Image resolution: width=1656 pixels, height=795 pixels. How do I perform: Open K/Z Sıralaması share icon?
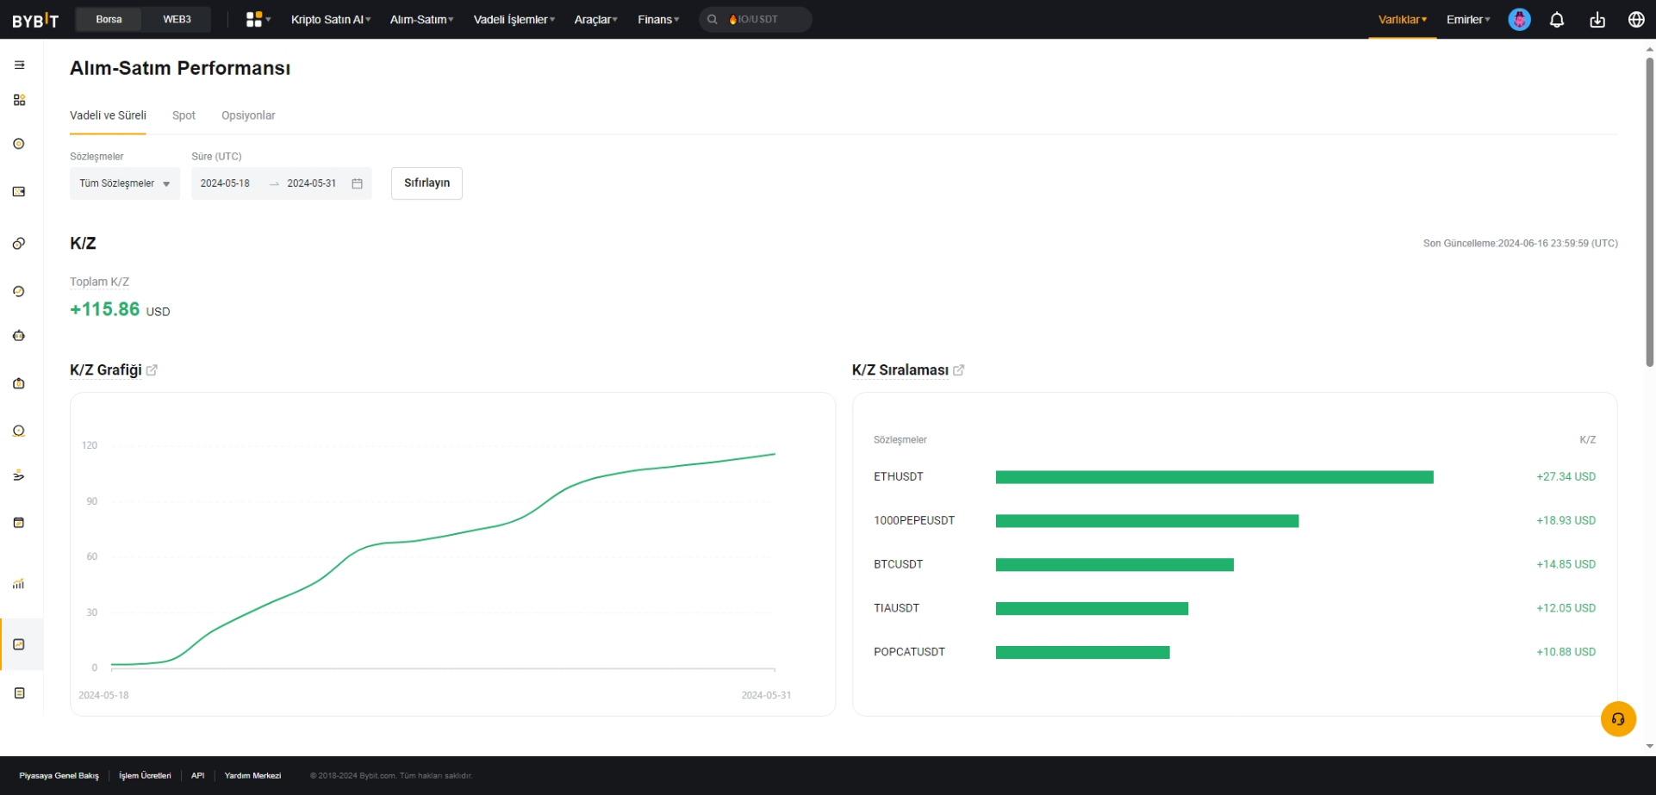[958, 370]
